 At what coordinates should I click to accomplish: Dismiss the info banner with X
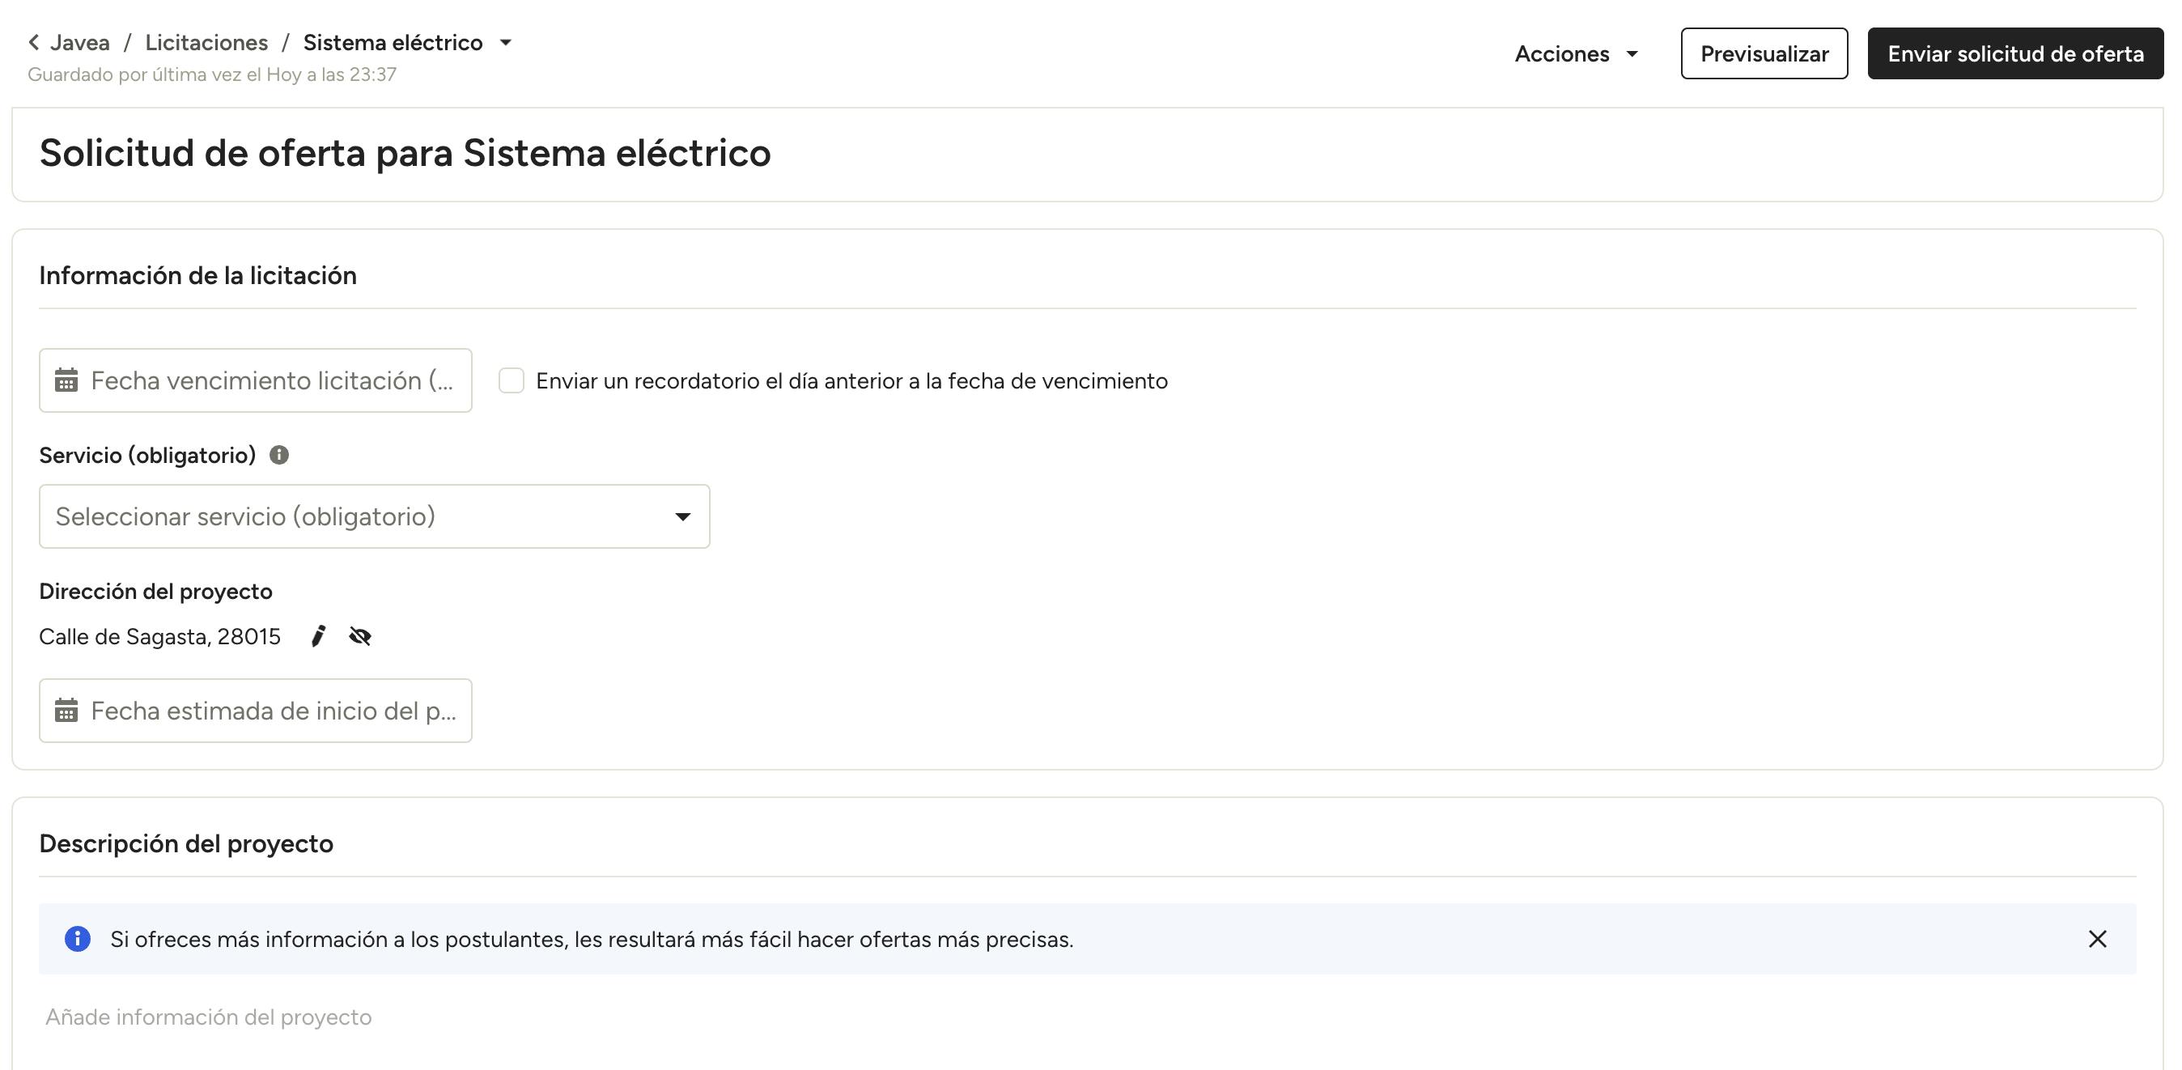click(2097, 939)
